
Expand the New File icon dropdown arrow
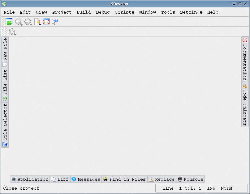click(x=40, y=25)
